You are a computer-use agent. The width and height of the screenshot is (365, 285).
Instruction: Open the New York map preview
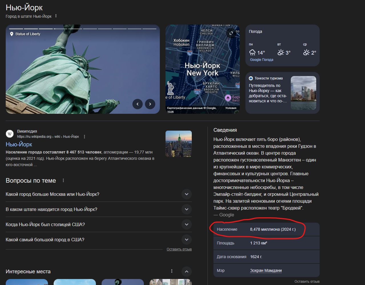click(203, 69)
